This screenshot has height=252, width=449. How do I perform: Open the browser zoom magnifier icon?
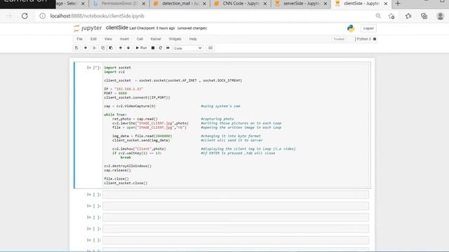click(378, 16)
